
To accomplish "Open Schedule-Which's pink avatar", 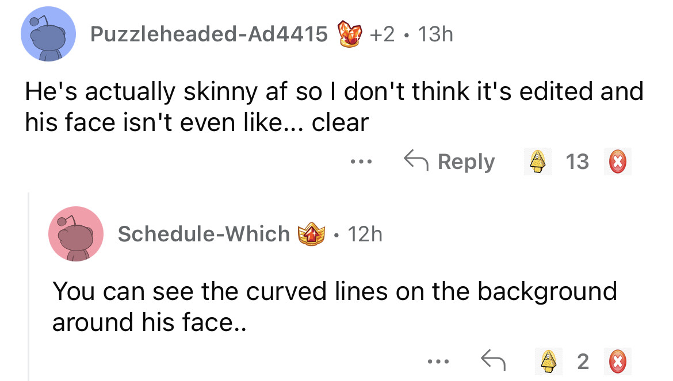I will (76, 234).
